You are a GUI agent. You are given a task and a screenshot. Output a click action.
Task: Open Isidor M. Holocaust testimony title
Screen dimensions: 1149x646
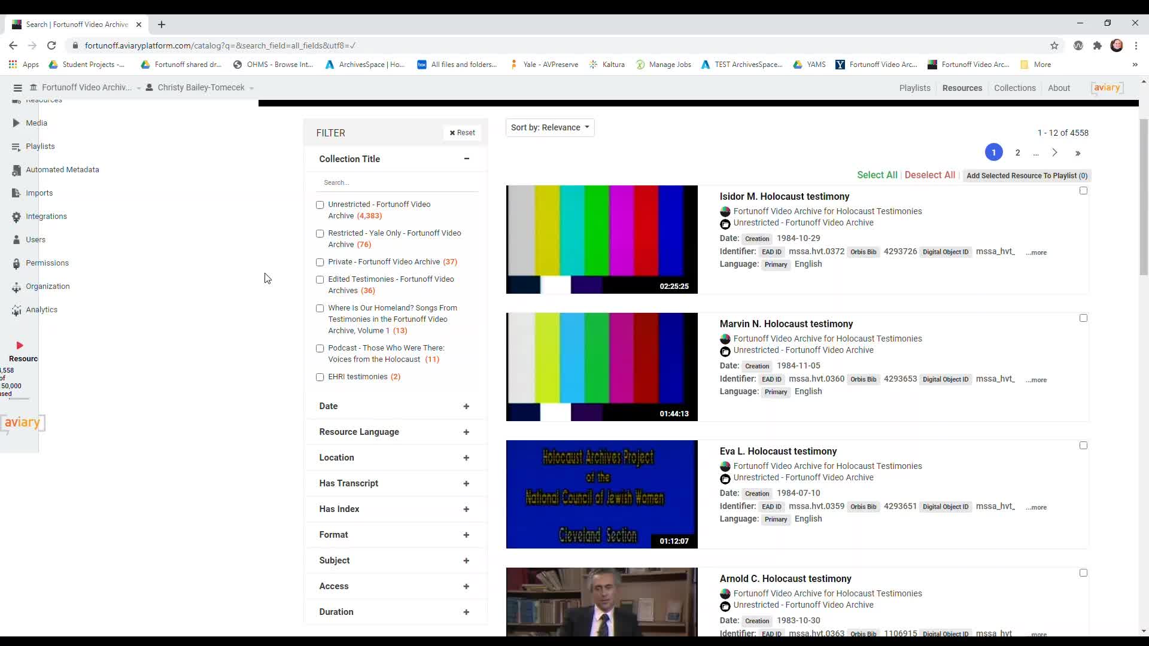(784, 196)
